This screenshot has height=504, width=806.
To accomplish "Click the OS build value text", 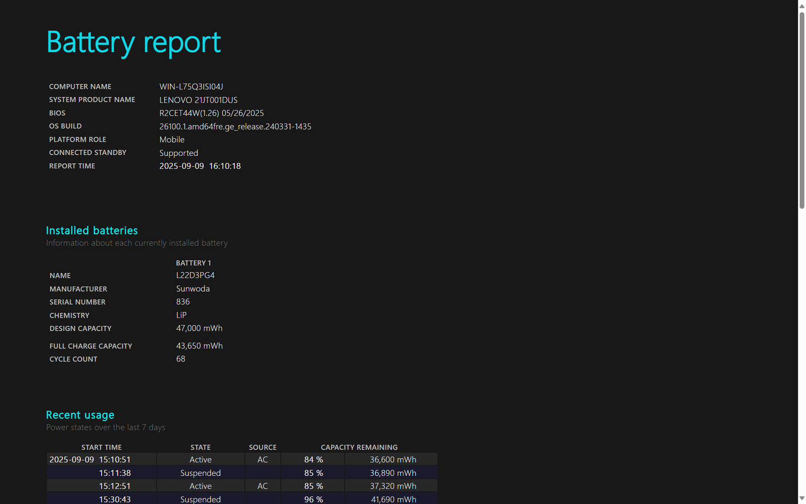I will [x=235, y=127].
